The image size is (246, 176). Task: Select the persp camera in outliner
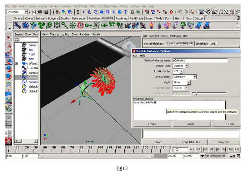(32, 45)
